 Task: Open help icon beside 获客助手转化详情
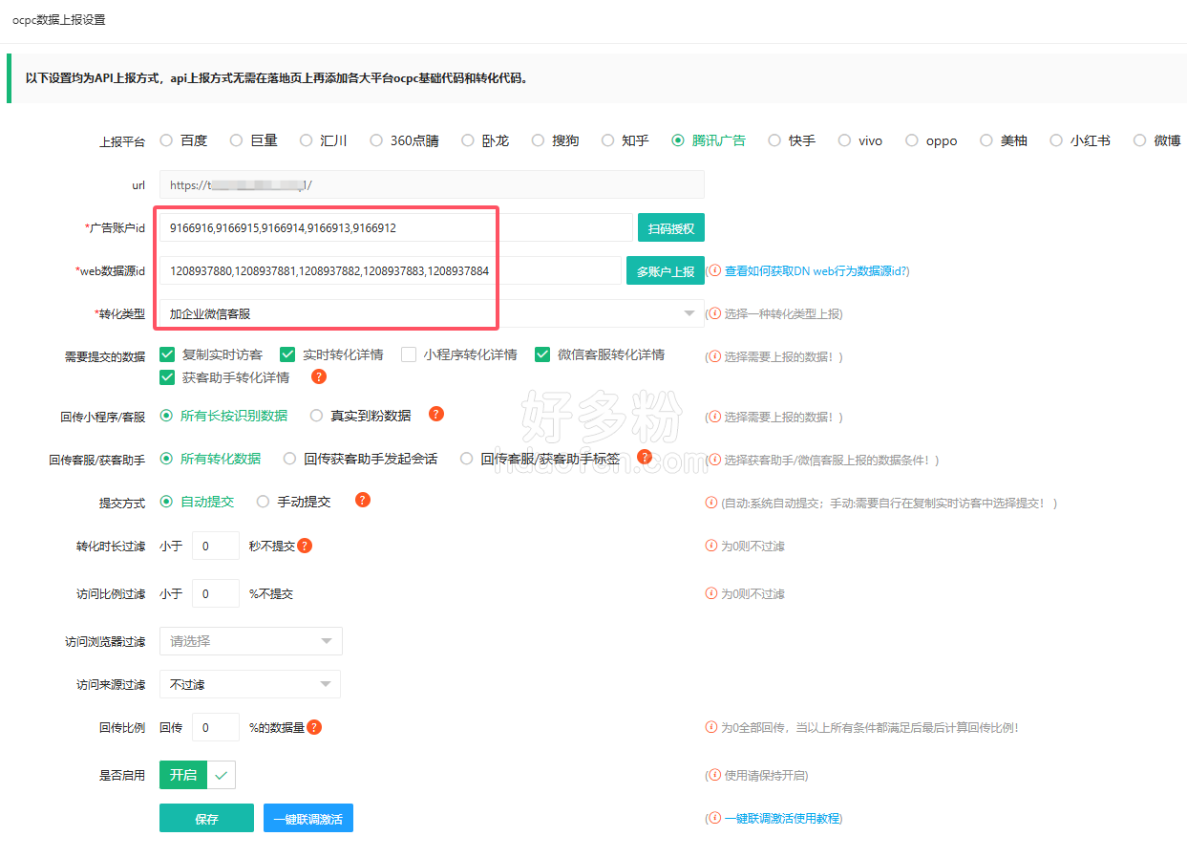pyautogui.click(x=319, y=376)
